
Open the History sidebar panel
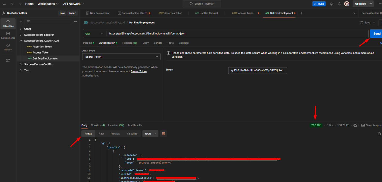[x=8, y=47]
